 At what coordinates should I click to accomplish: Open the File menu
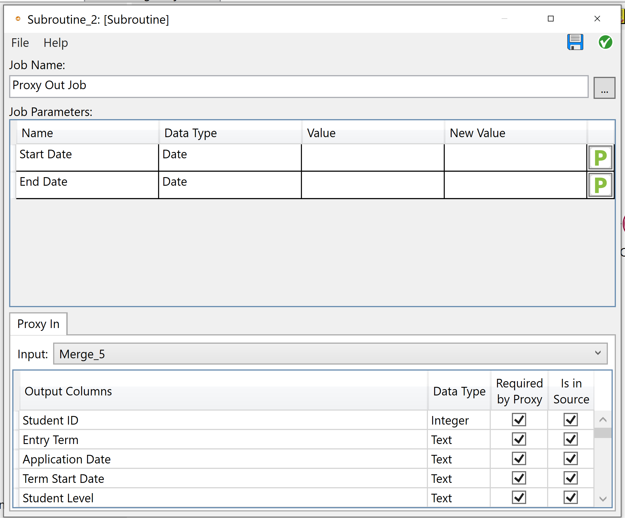pyautogui.click(x=20, y=43)
